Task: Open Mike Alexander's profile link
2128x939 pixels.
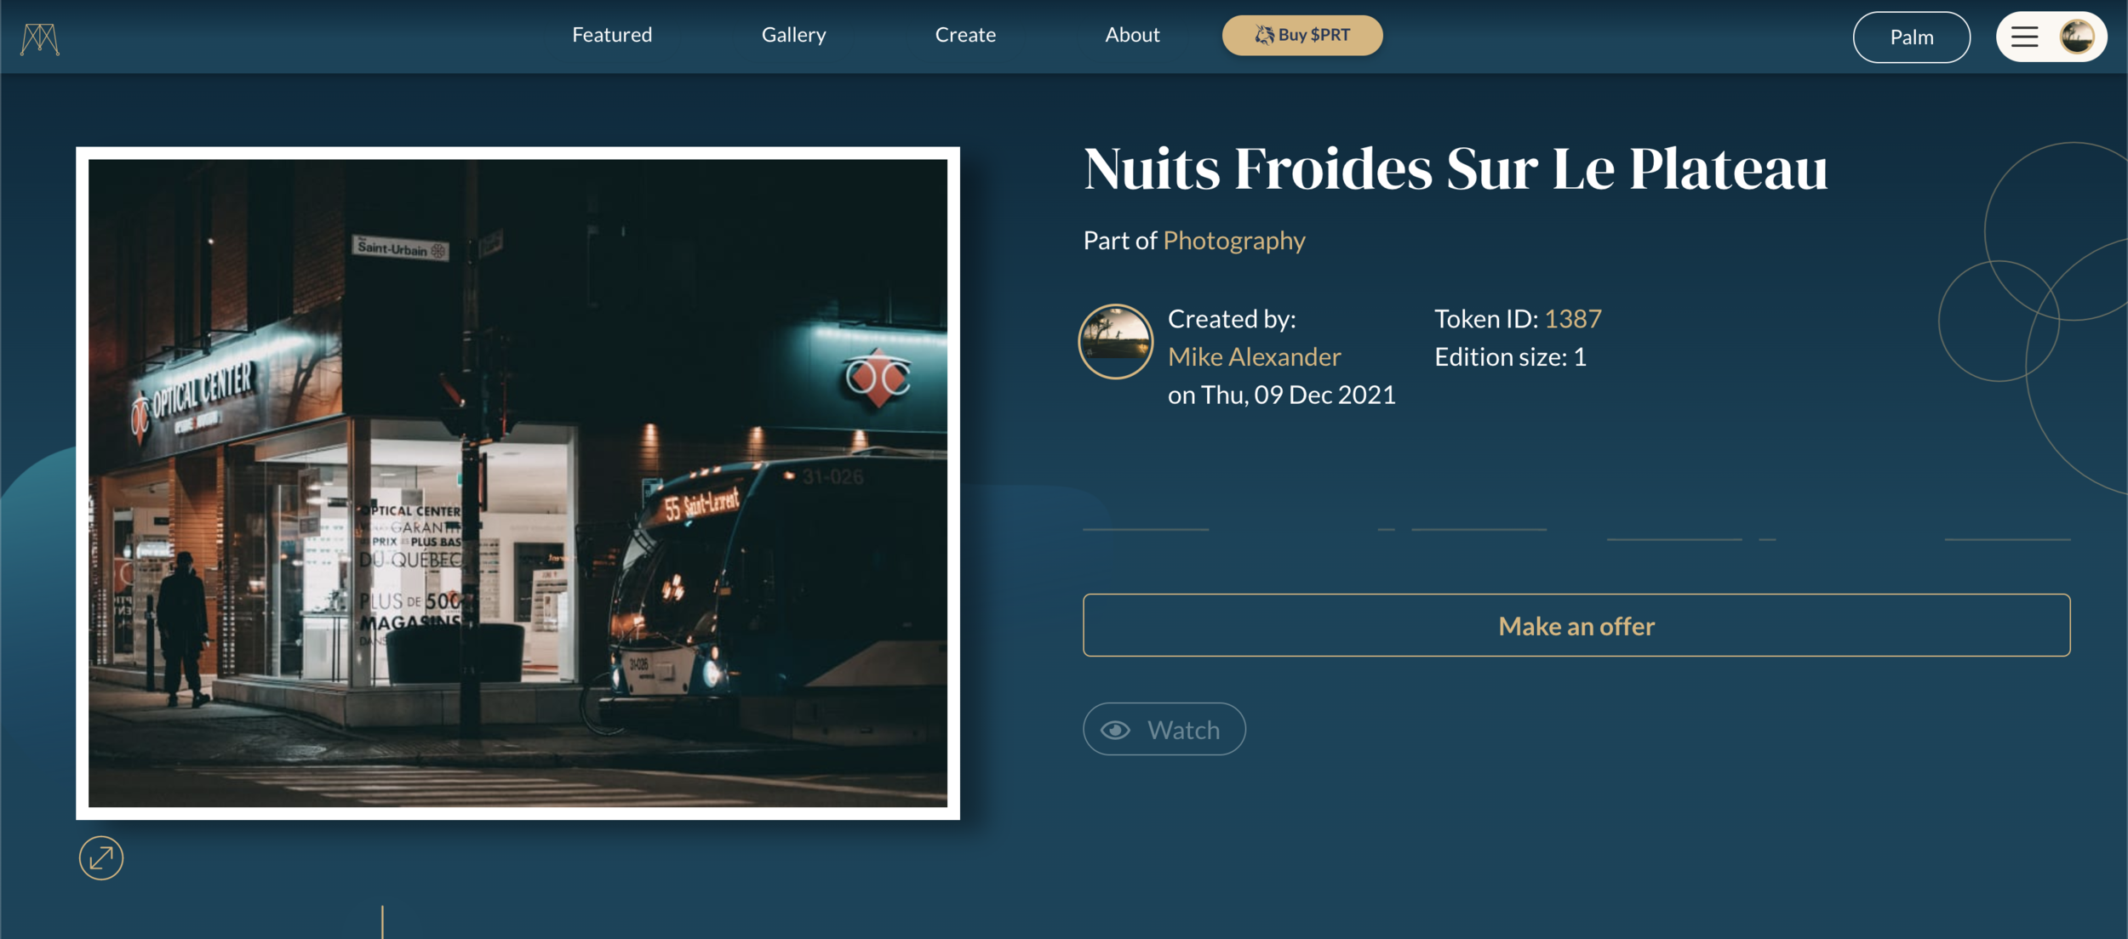Action: click(1254, 356)
